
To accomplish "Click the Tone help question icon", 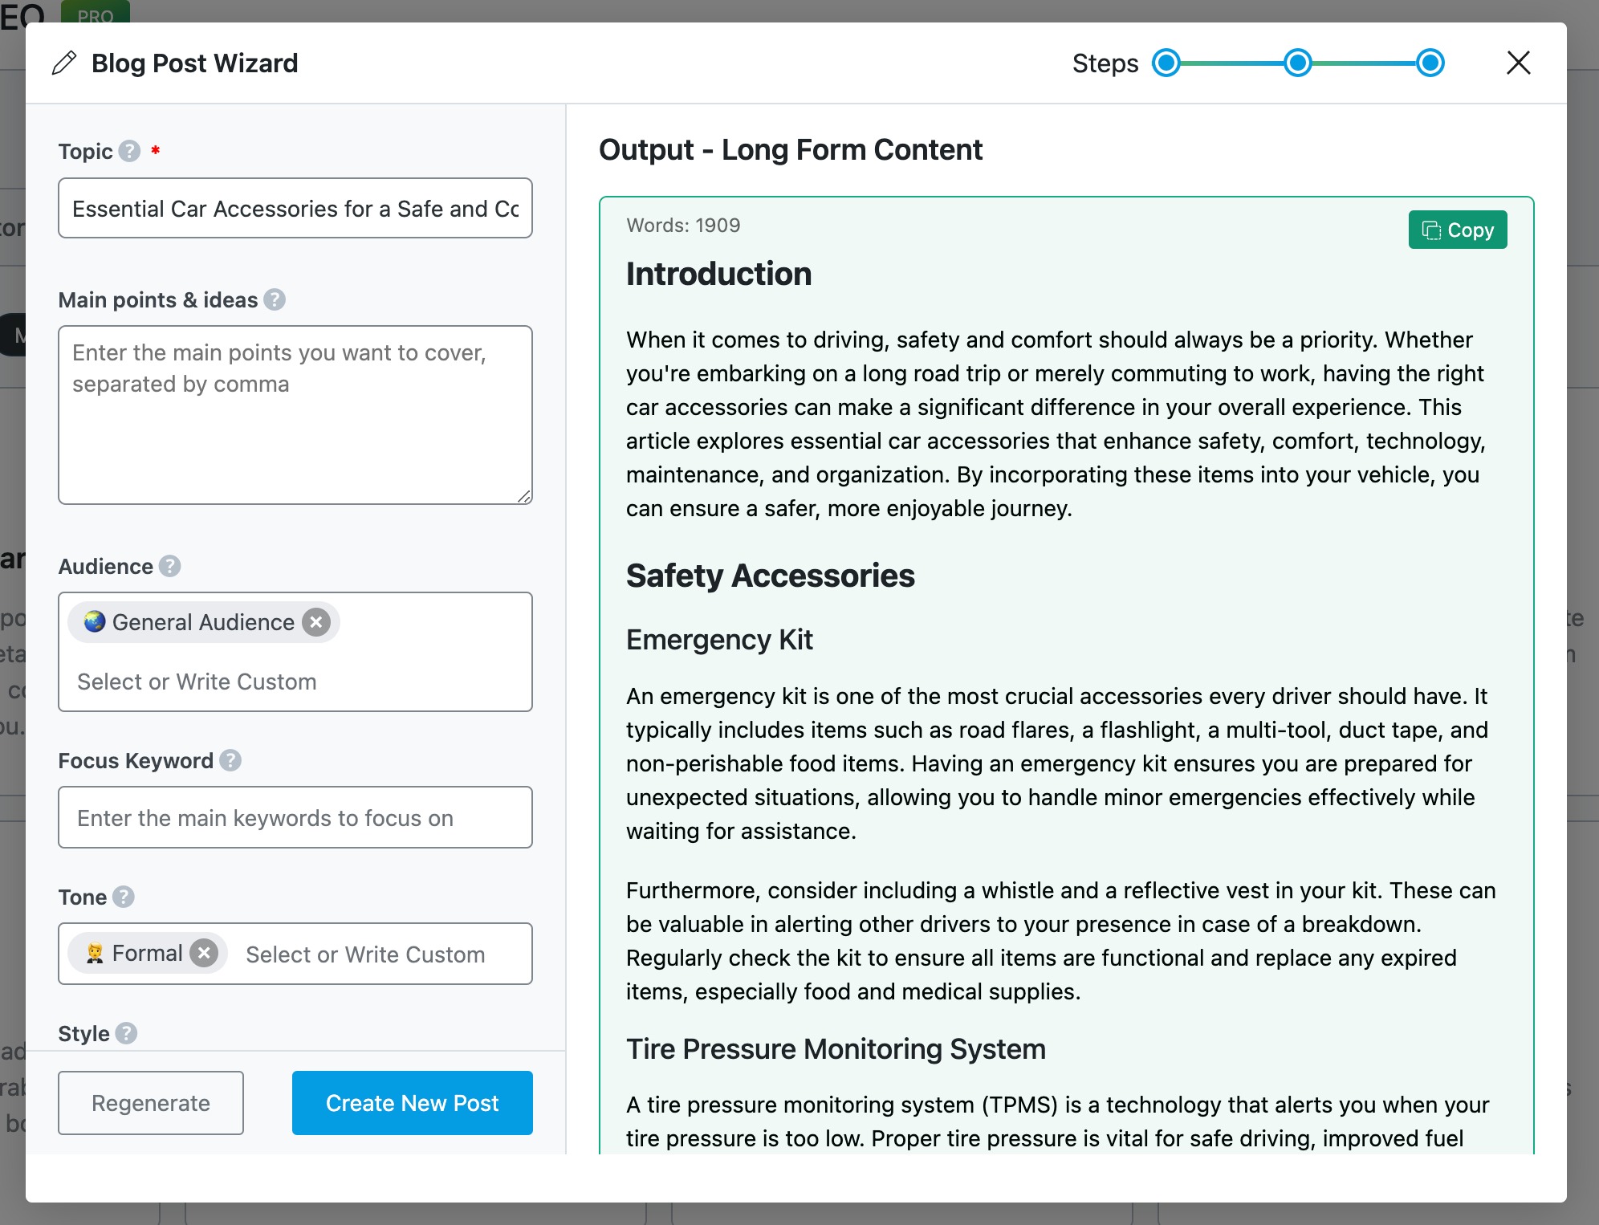I will click(123, 897).
